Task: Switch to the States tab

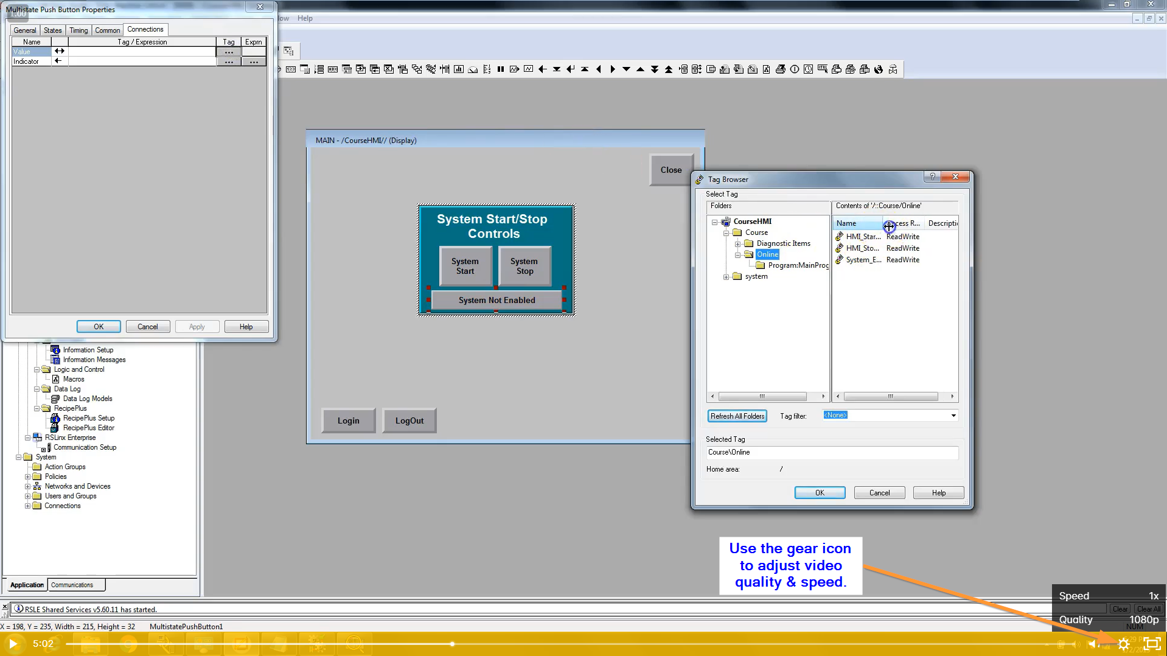Action: 52,30
